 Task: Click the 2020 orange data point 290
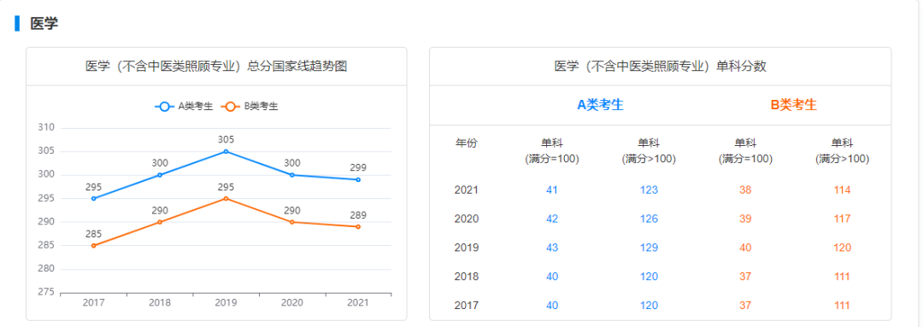point(292,222)
